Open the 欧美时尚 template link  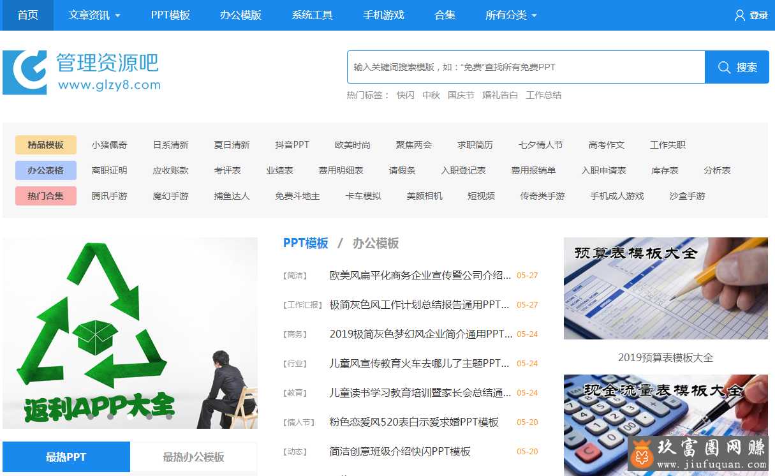click(x=352, y=145)
